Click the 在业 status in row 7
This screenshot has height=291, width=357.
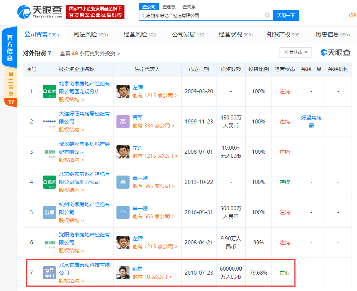click(285, 273)
